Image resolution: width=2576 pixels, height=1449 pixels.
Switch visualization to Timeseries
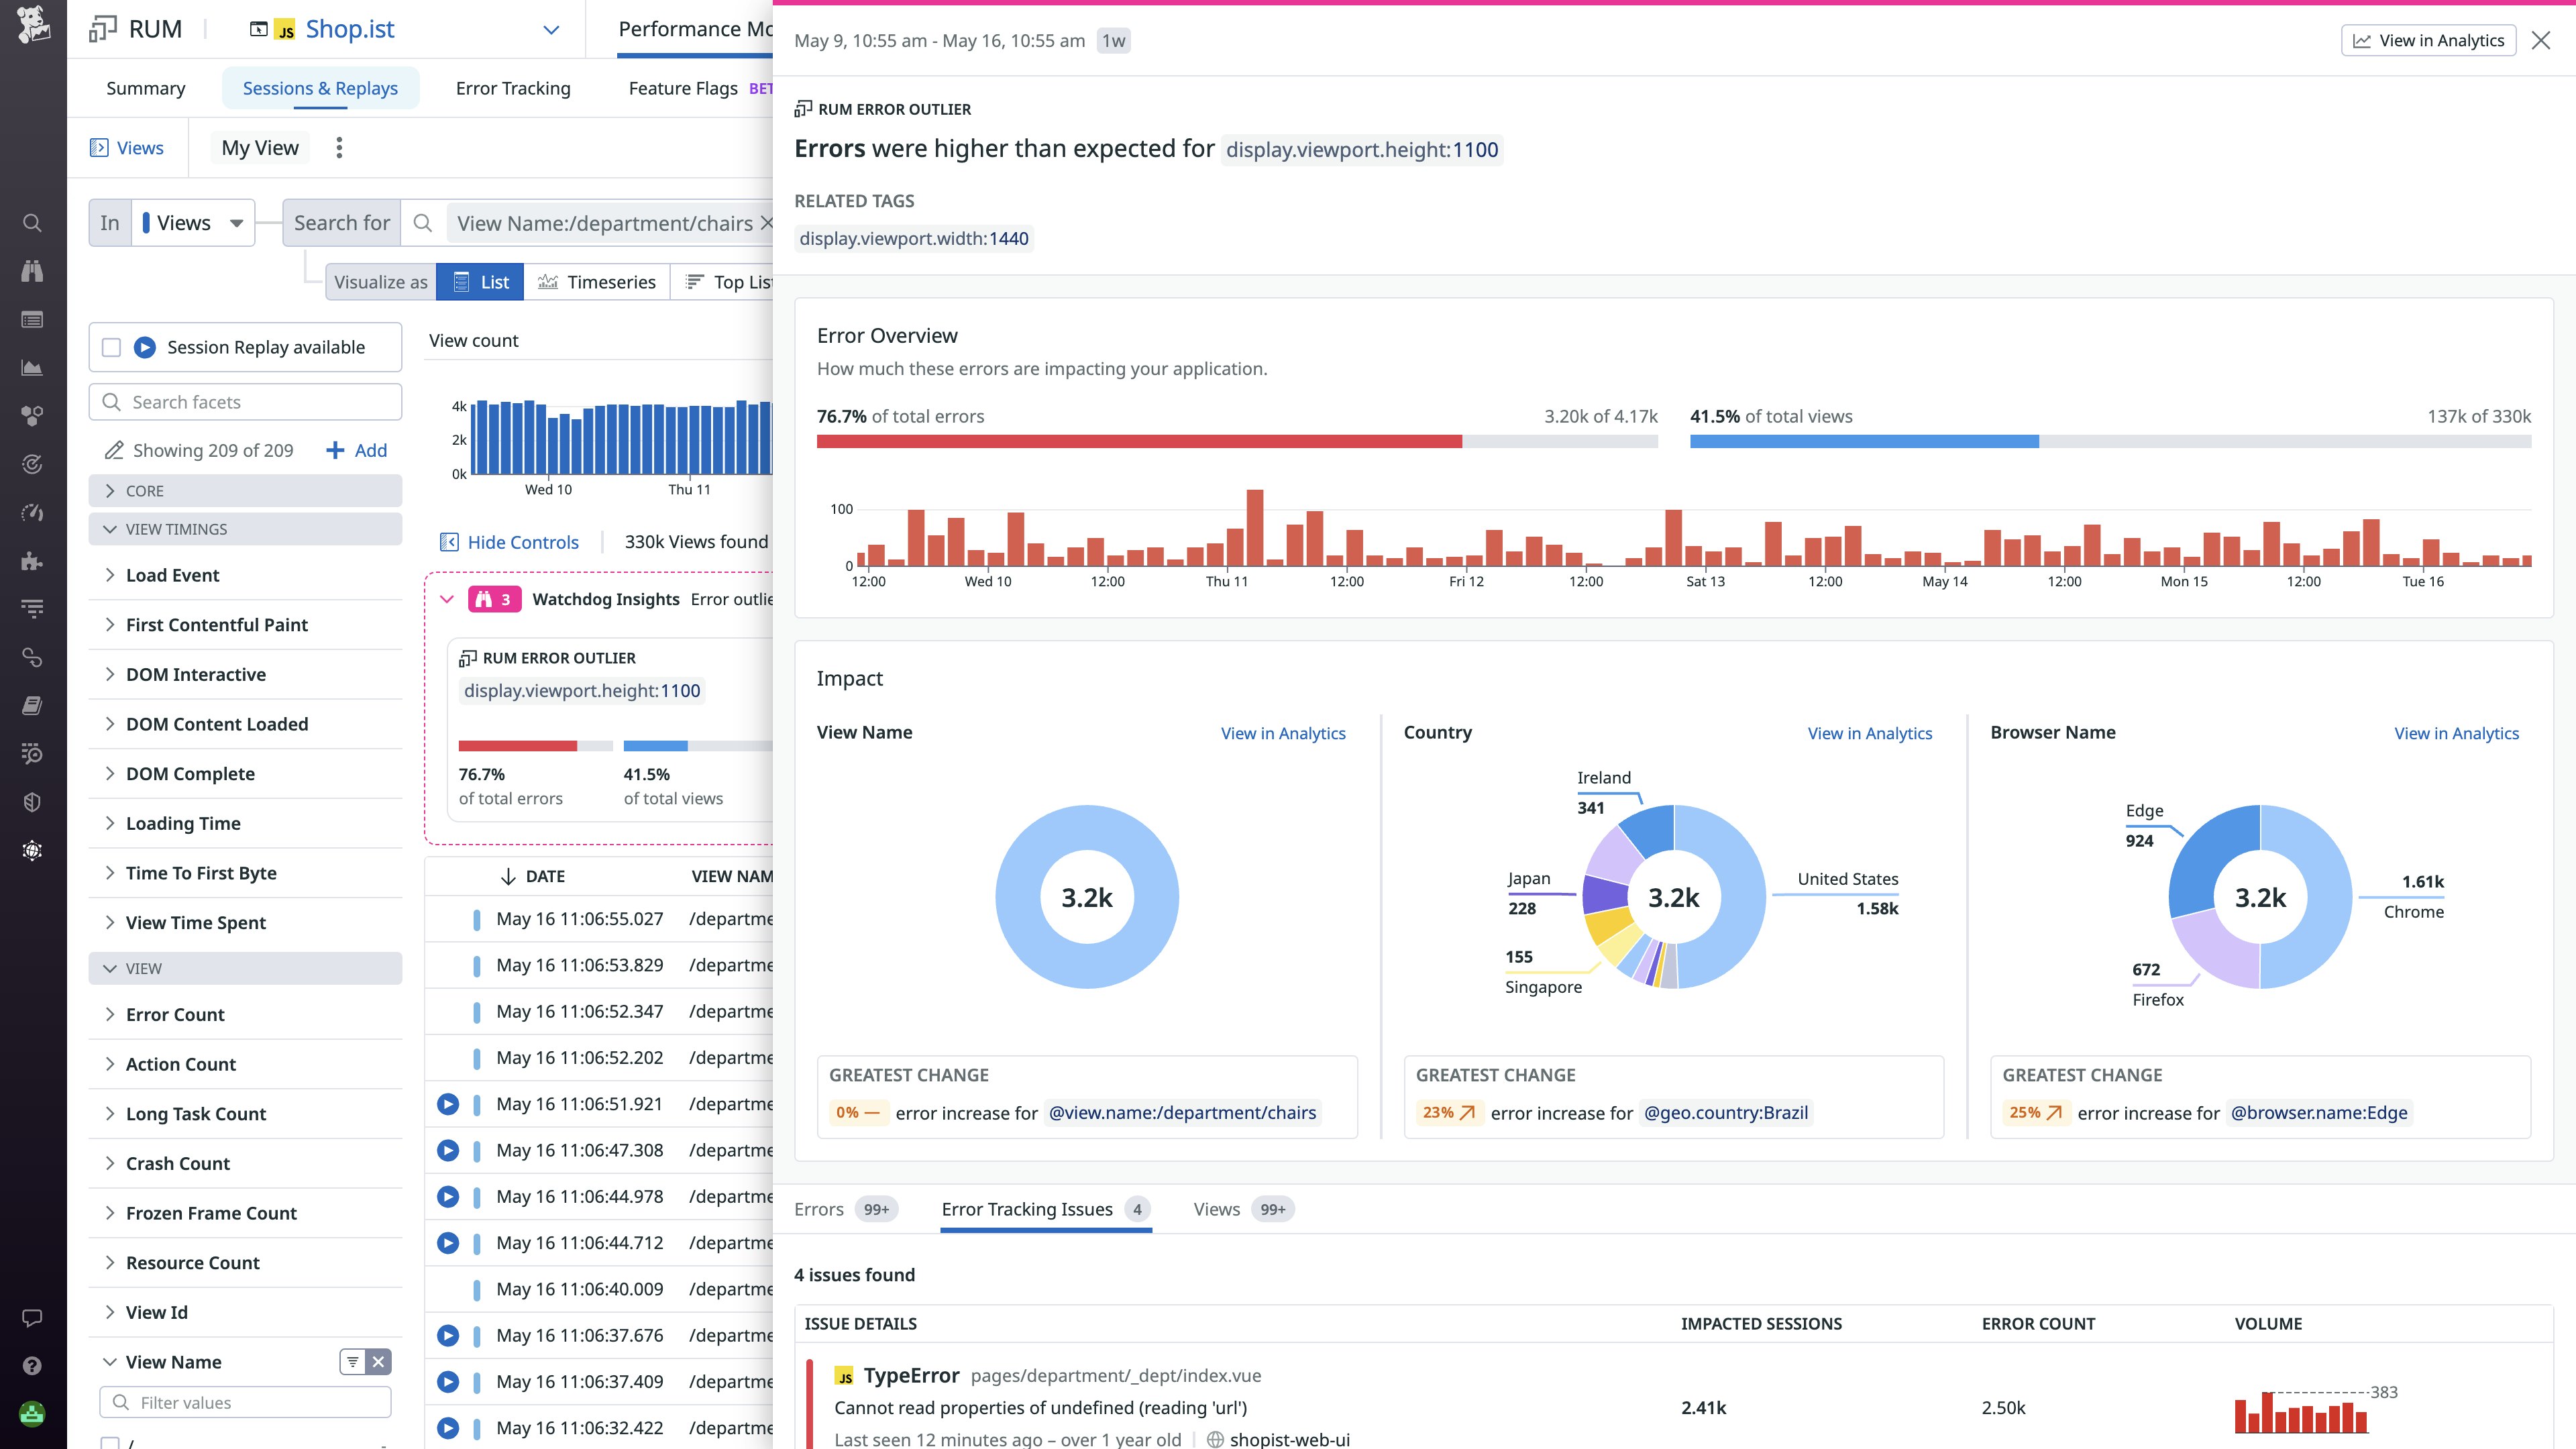(597, 282)
